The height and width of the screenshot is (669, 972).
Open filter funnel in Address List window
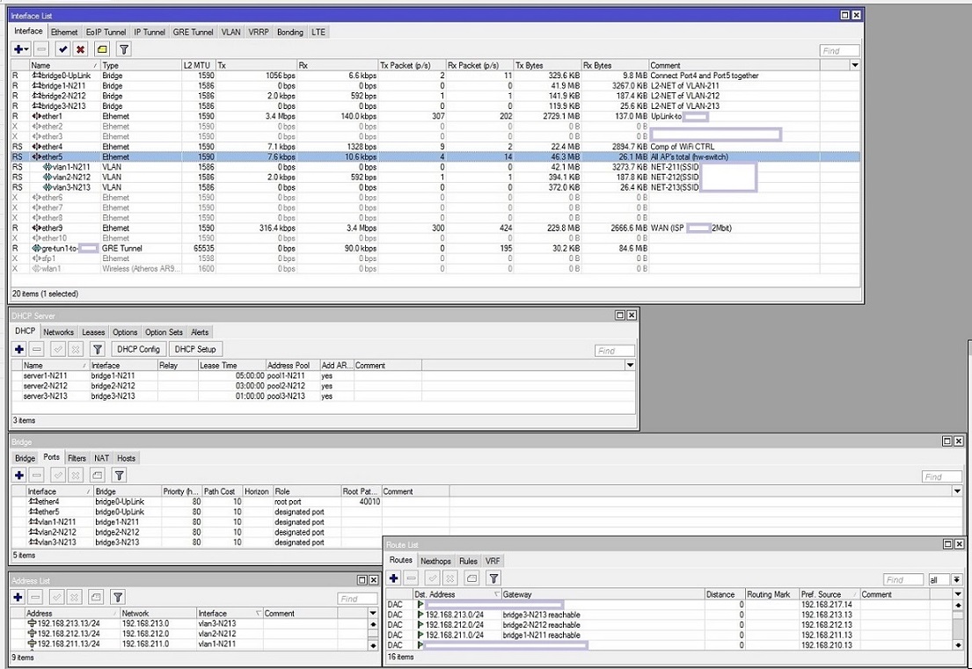coord(118,597)
